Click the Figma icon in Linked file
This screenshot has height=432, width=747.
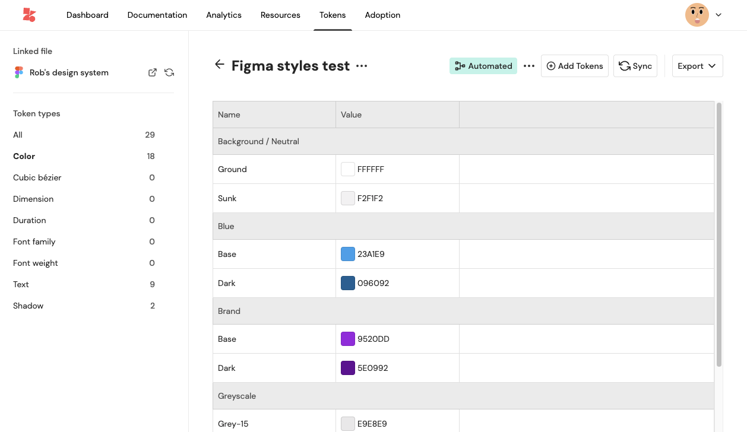point(19,72)
